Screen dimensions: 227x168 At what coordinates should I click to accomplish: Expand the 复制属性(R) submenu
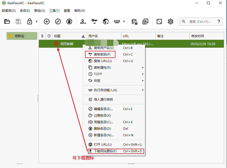[x=114, y=68]
